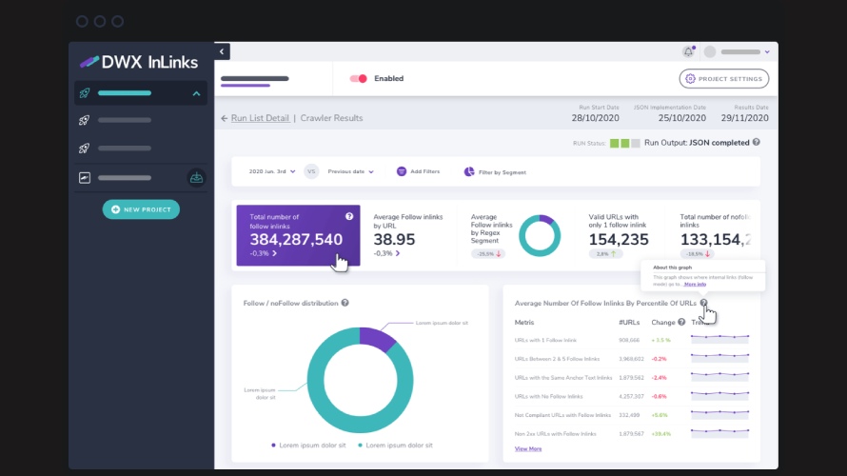This screenshot has height=476, width=847.
Task: Select the third rocket project icon
Action: coord(85,149)
